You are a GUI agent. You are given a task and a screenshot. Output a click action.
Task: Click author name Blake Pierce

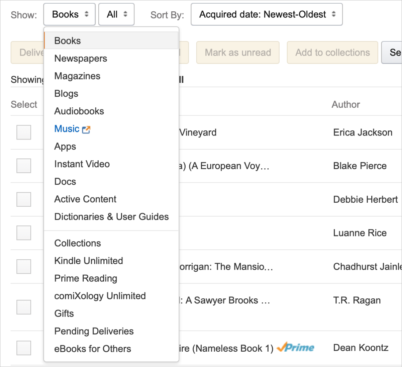click(x=360, y=166)
